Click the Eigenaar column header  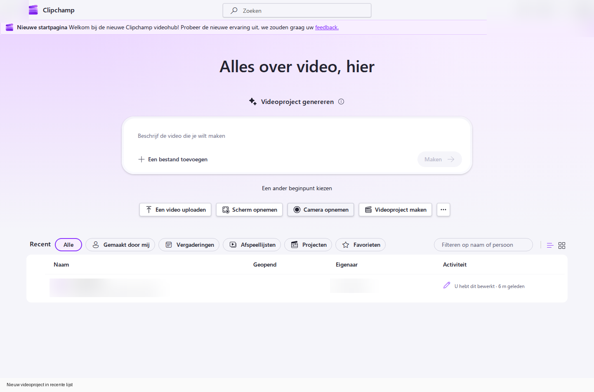click(x=346, y=264)
